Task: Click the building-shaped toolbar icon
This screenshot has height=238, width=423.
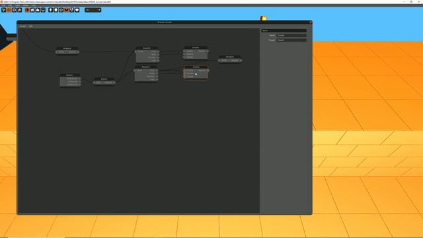Action: (x=32, y=10)
